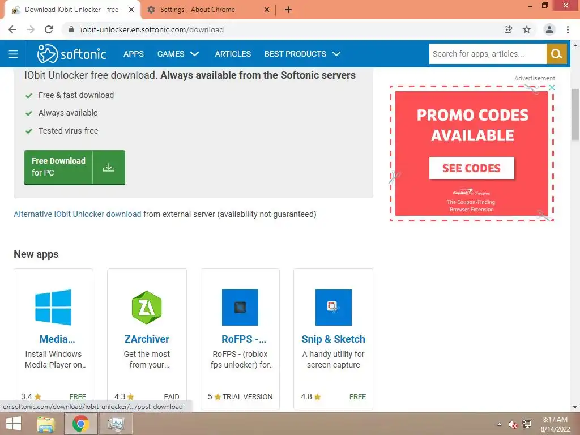Image resolution: width=580 pixels, height=435 pixels.
Task: Click download arrow icon on green button
Action: coord(109,167)
